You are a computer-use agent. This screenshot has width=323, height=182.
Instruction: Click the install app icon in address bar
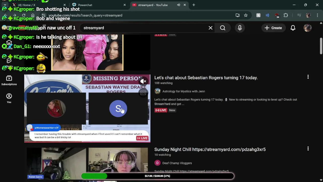click(x=237, y=15)
